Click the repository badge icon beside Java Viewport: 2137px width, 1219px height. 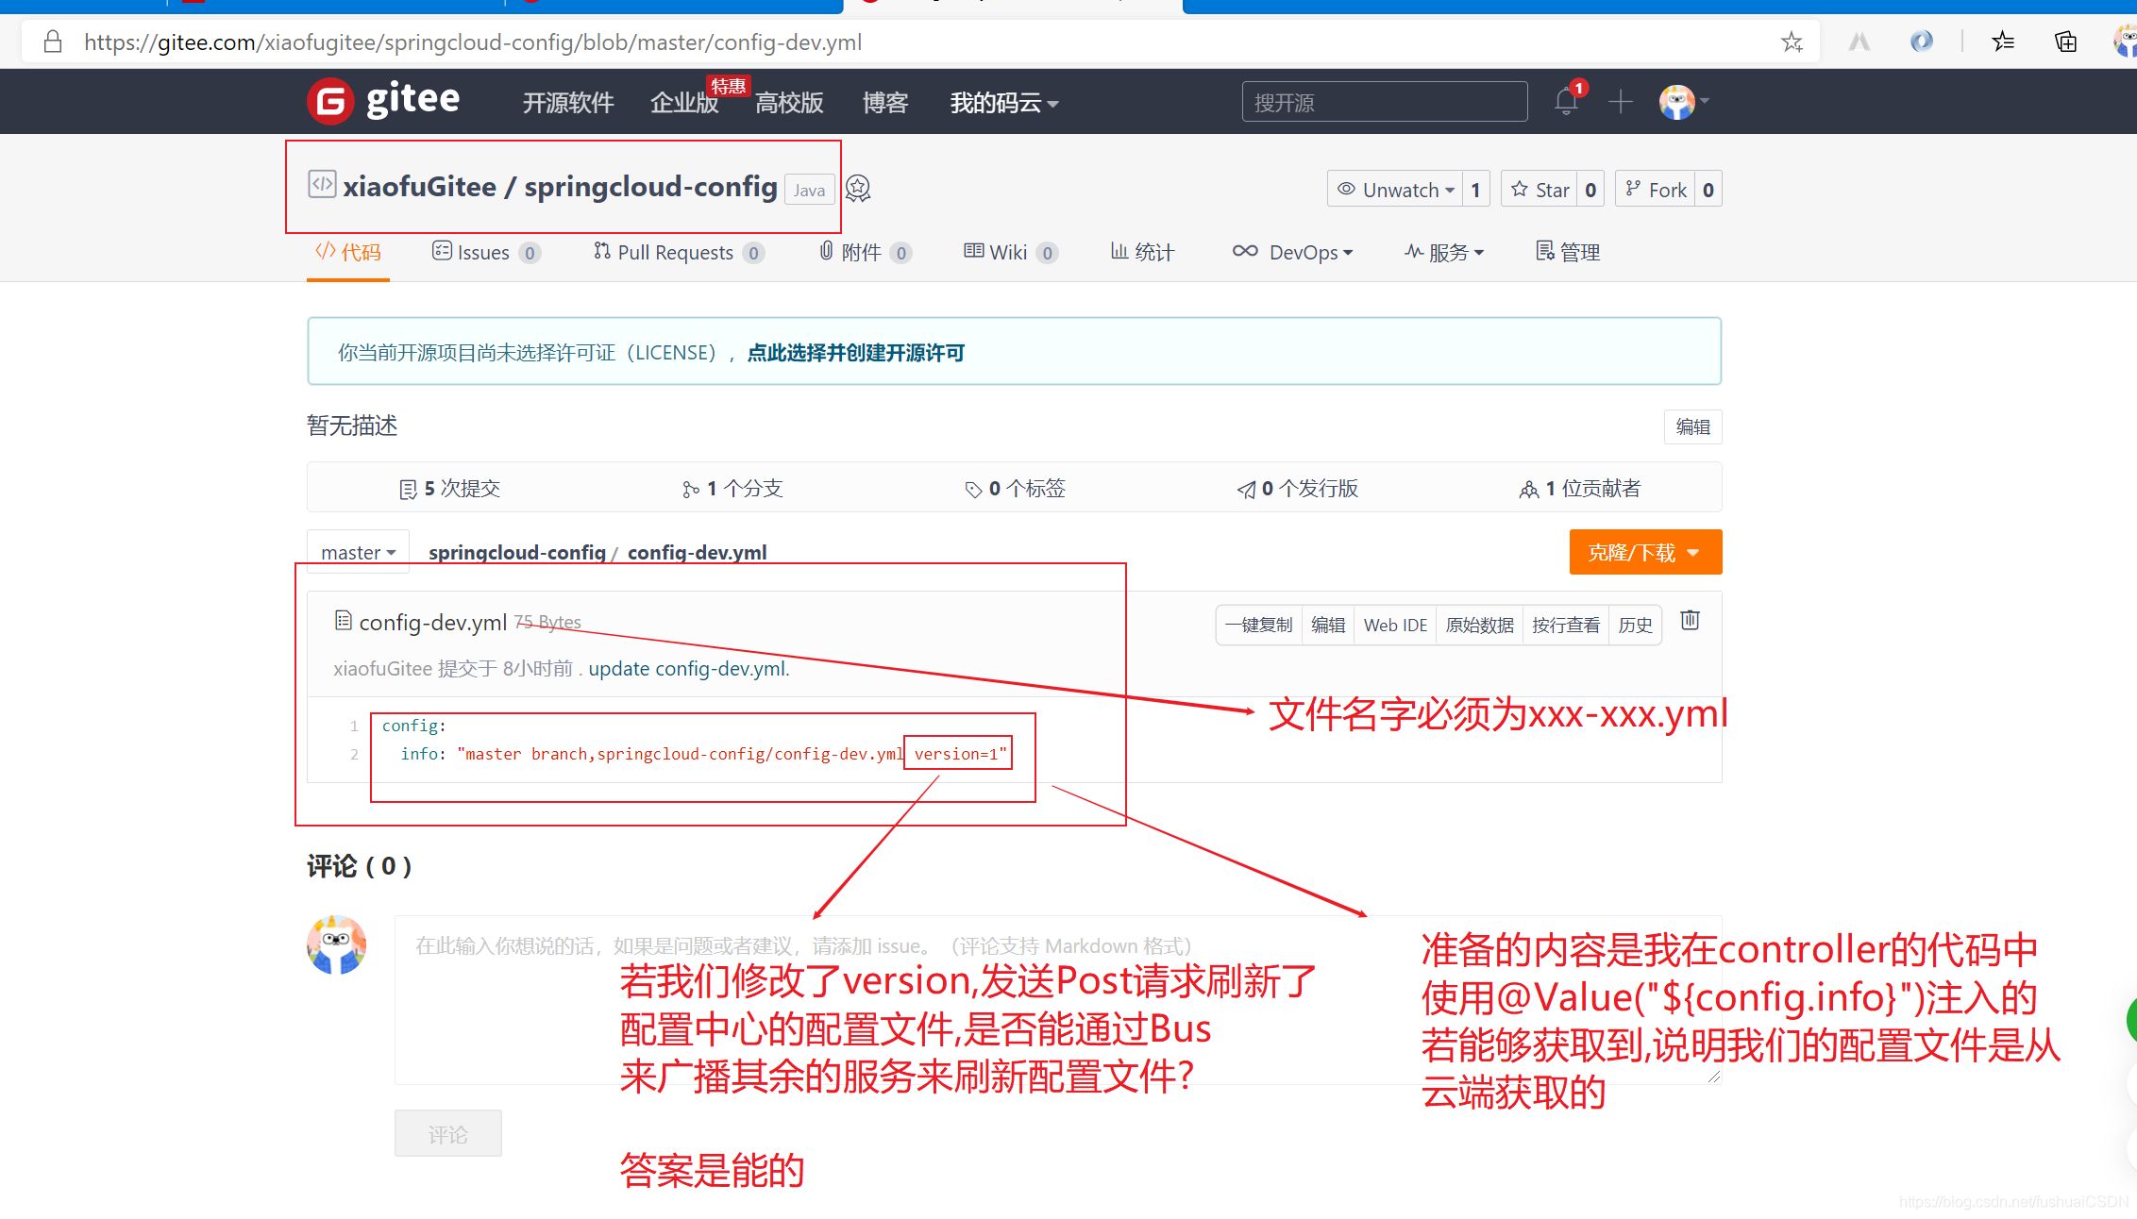tap(858, 189)
